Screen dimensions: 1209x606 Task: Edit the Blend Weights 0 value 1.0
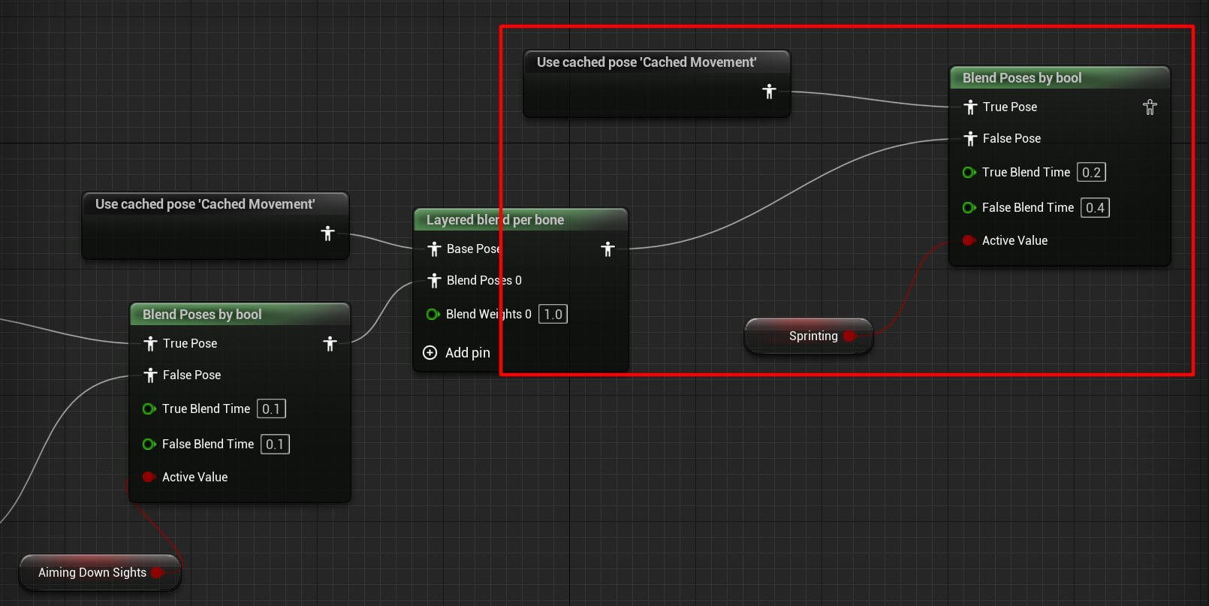(x=553, y=314)
